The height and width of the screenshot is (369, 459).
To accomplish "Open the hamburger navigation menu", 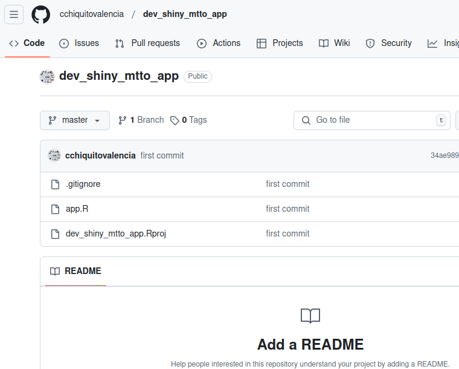I will pyautogui.click(x=14, y=14).
